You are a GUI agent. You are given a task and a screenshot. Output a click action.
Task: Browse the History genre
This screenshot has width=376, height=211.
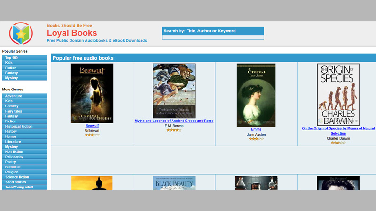pyautogui.click(x=25, y=131)
